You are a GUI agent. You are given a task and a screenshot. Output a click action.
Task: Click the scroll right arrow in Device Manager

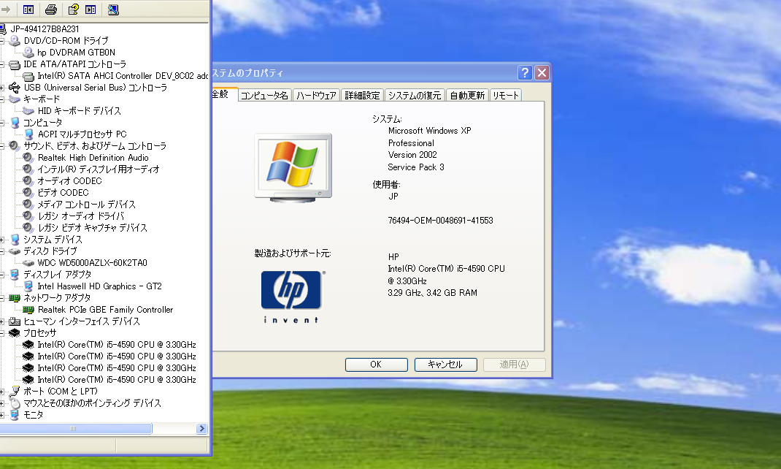click(201, 429)
